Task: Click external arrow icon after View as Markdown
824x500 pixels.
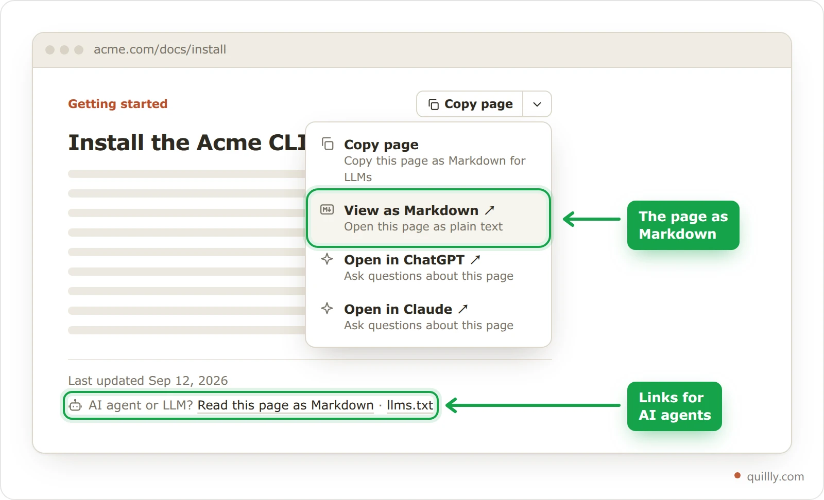Action: tap(490, 210)
